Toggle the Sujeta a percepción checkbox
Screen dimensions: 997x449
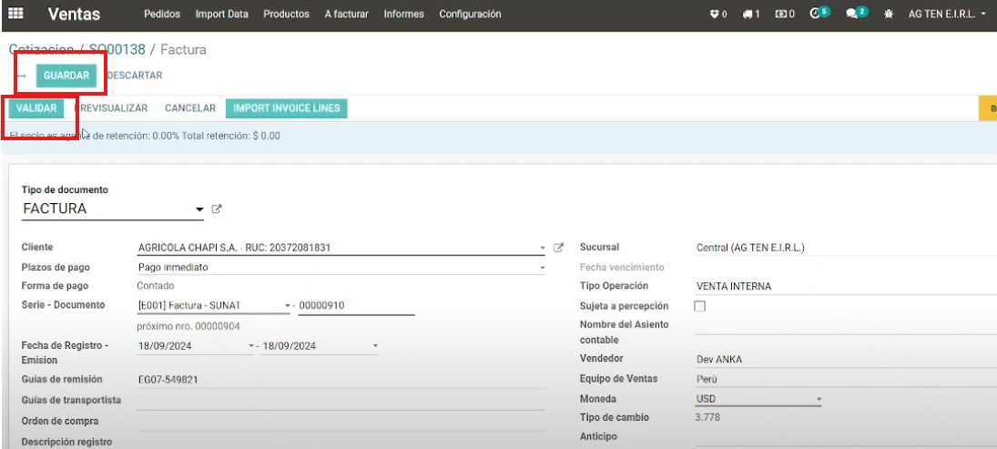(700, 306)
